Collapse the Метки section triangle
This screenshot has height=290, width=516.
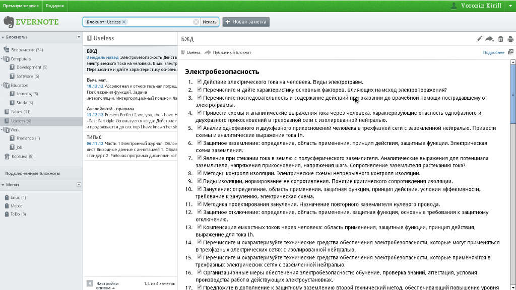[x=3, y=185]
